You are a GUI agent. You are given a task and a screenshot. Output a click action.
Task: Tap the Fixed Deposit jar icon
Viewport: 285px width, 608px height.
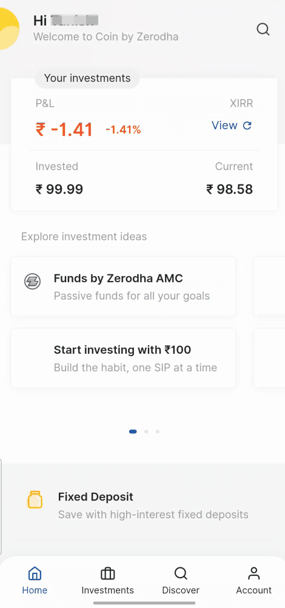tap(35, 499)
